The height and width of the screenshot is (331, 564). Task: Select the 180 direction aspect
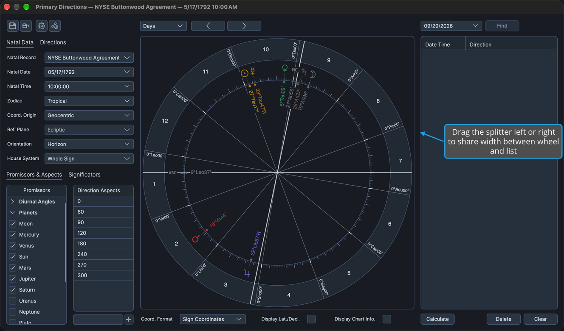click(x=104, y=244)
